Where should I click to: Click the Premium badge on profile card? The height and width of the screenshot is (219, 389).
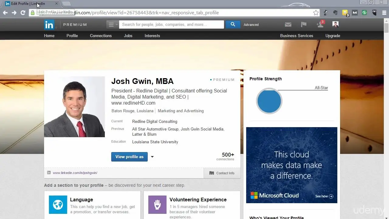(222, 80)
